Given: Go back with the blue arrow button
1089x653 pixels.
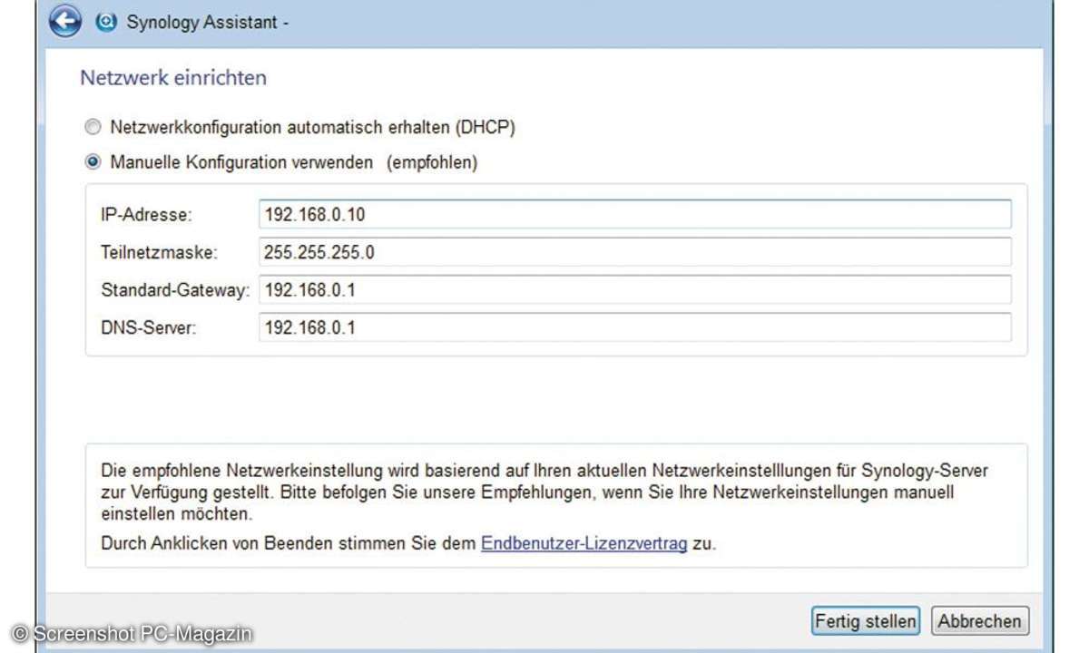Looking at the screenshot, I should coord(65,22).
